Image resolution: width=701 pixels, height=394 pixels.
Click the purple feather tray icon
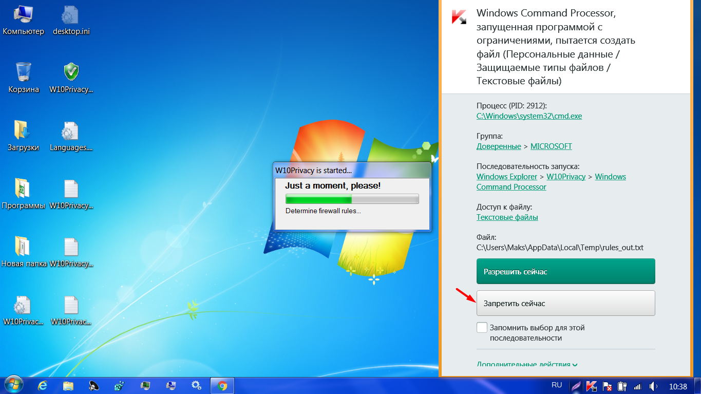577,386
